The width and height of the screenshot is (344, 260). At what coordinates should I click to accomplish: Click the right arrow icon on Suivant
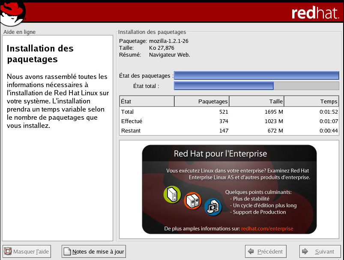[x=305, y=251]
